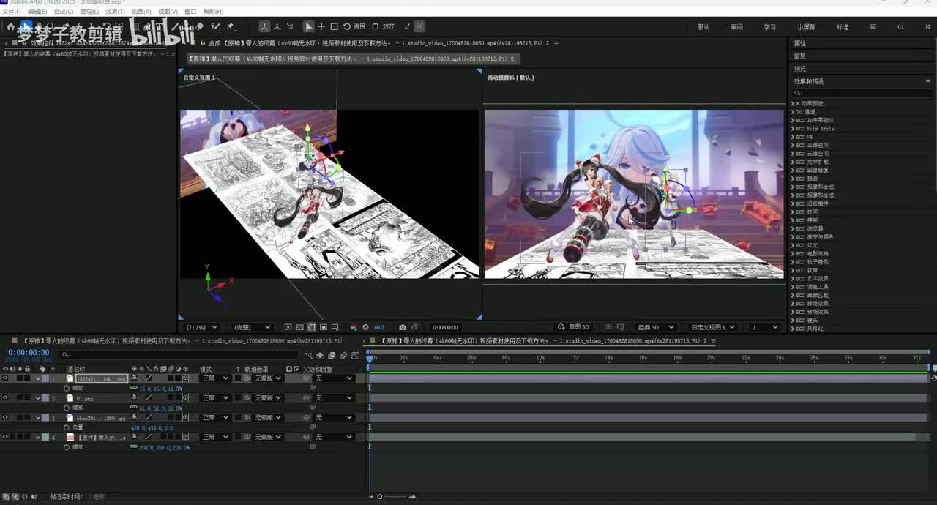Toggle visibility of layer 4 video
937x505 pixels.
point(5,437)
